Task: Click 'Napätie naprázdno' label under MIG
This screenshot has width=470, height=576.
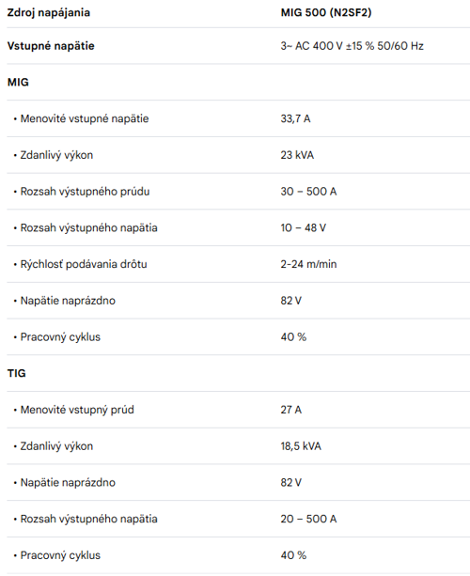Action: coord(68,301)
